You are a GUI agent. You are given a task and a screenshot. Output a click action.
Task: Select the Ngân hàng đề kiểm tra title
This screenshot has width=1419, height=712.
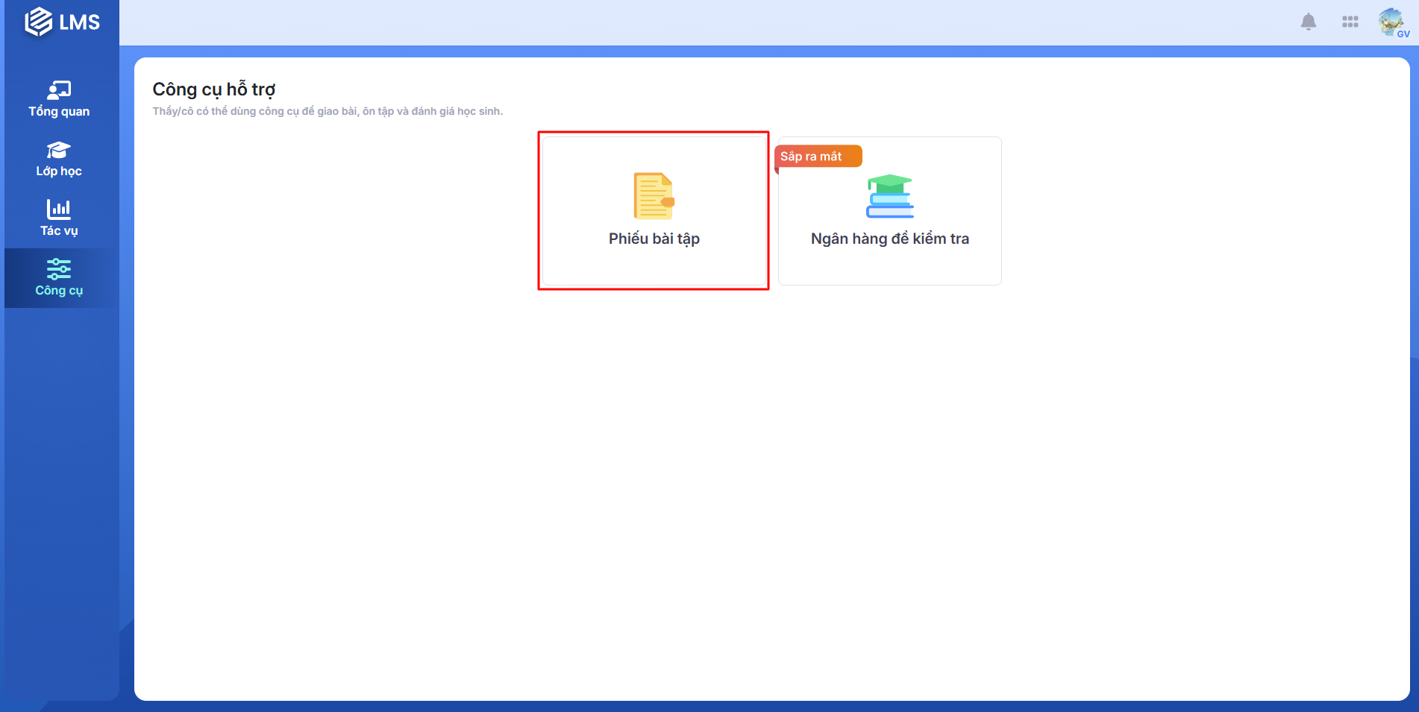pyautogui.click(x=889, y=239)
